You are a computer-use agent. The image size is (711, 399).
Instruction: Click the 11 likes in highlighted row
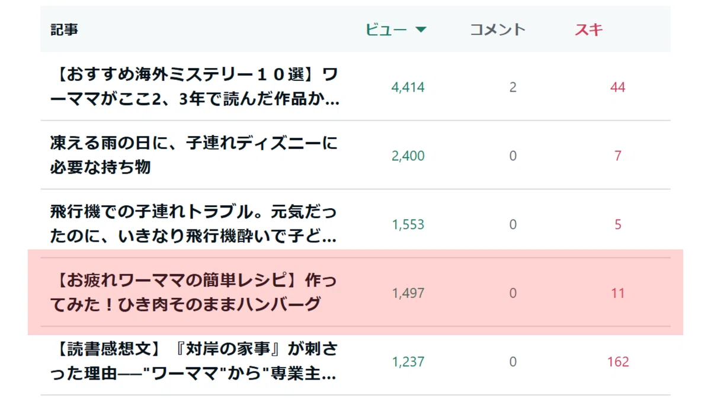(618, 293)
